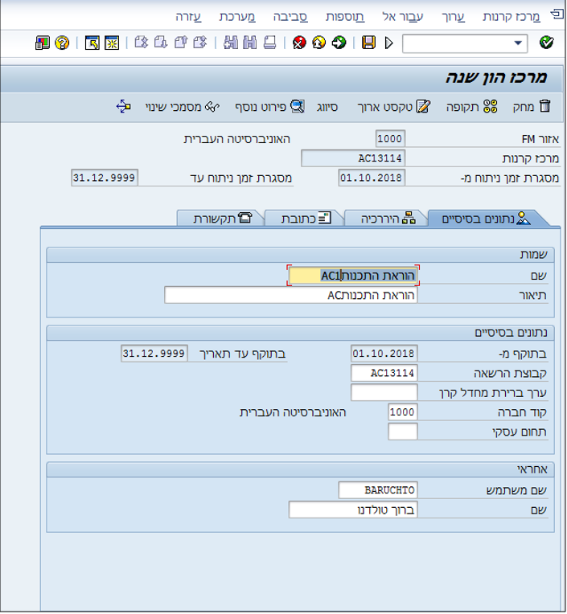Click the האוניברסיטה העברית text beside קוד חברה

293,412
